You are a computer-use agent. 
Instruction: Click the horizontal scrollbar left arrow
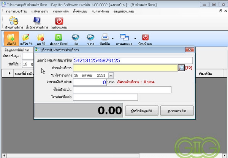[4, 155]
